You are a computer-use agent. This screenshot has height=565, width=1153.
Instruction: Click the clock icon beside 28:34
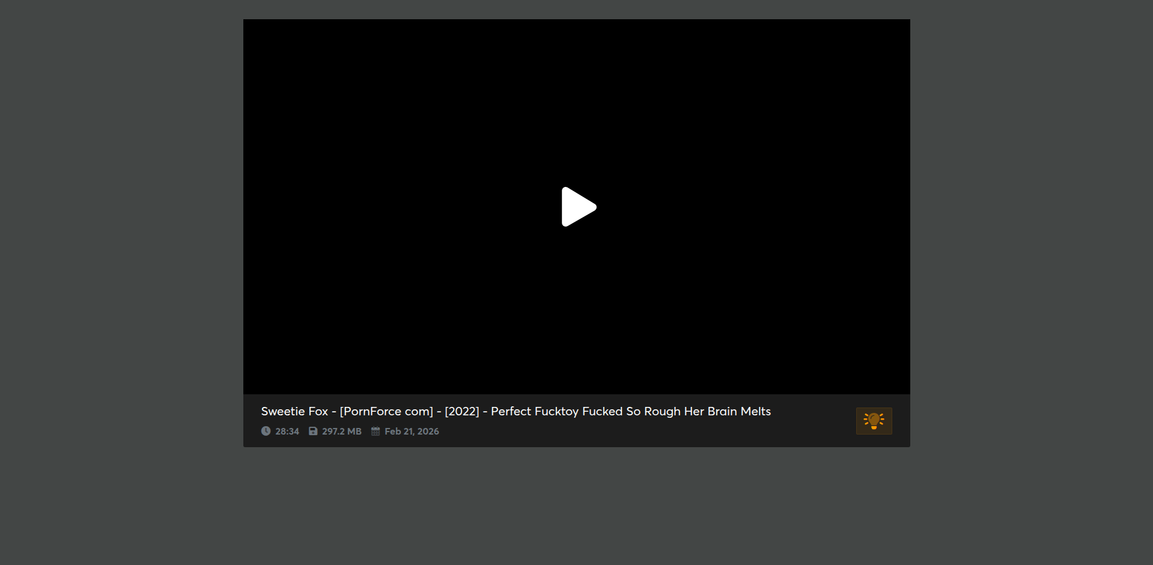pyautogui.click(x=266, y=431)
